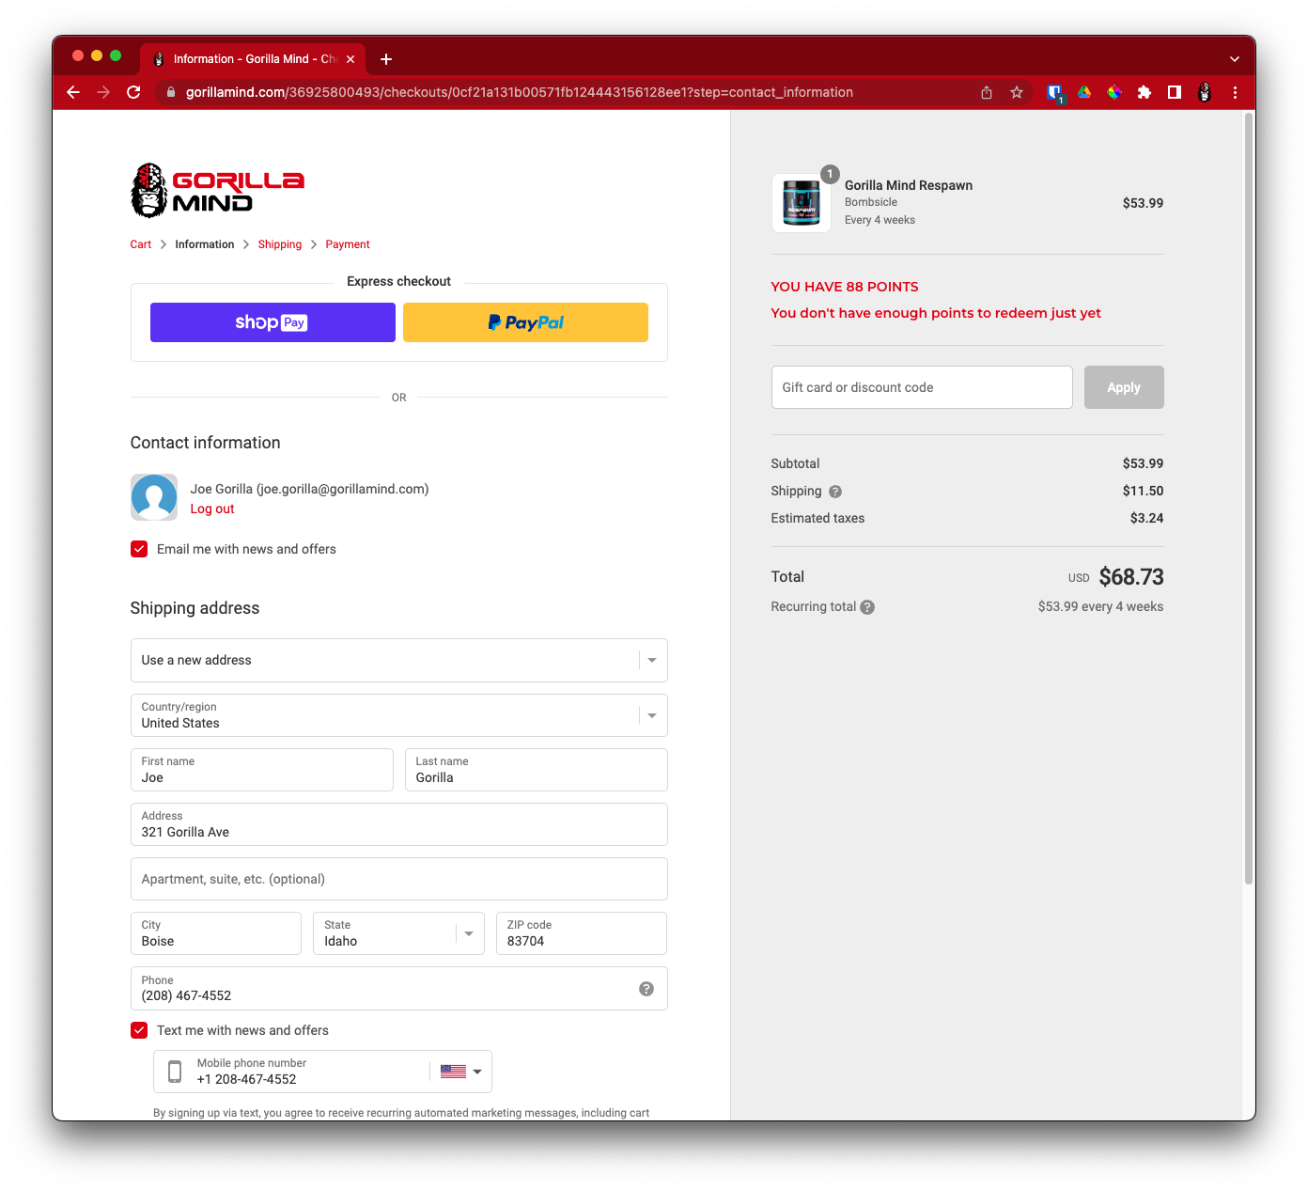The height and width of the screenshot is (1190, 1308).
Task: Click the Bitwarden extension icon
Action: point(1054,92)
